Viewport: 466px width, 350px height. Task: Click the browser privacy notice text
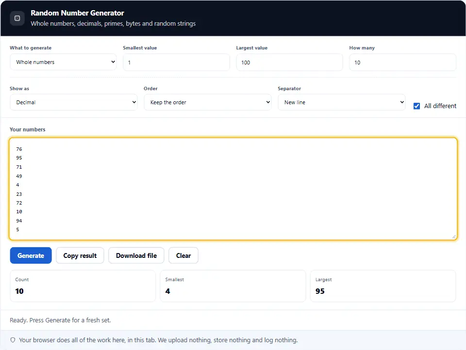pyautogui.click(x=158, y=340)
